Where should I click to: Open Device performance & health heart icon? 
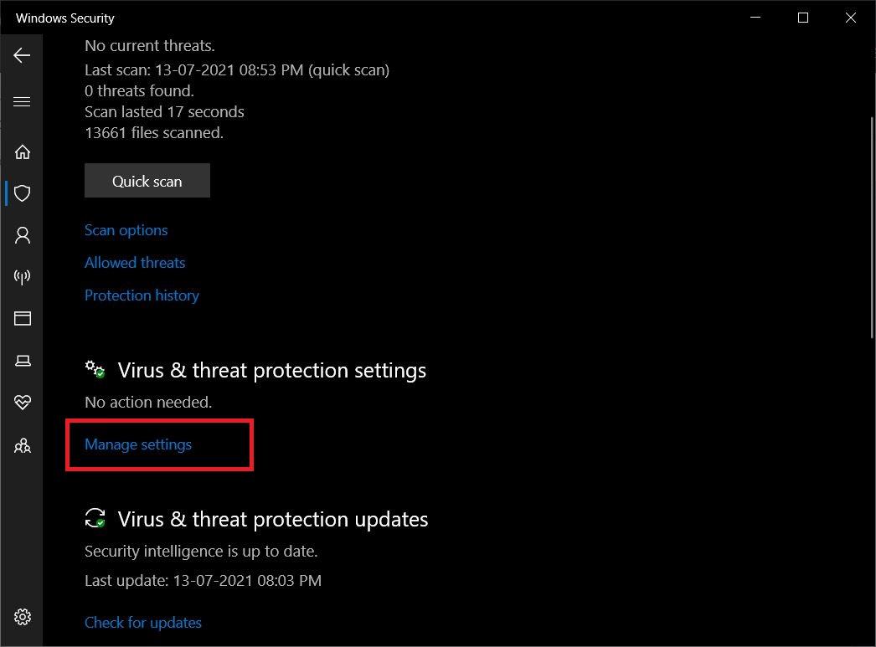pyautogui.click(x=23, y=403)
